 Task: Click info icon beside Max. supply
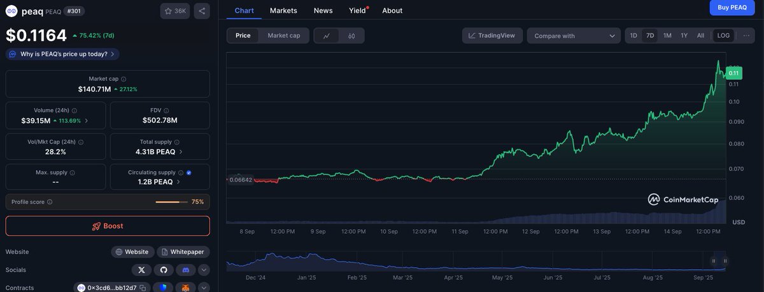(x=71, y=173)
